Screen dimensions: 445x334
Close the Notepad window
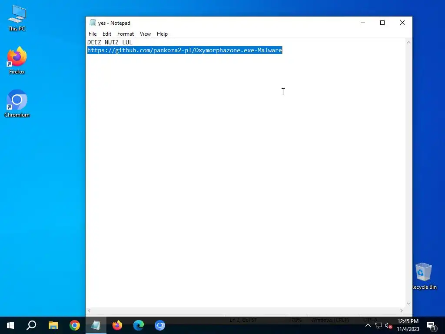(402, 23)
